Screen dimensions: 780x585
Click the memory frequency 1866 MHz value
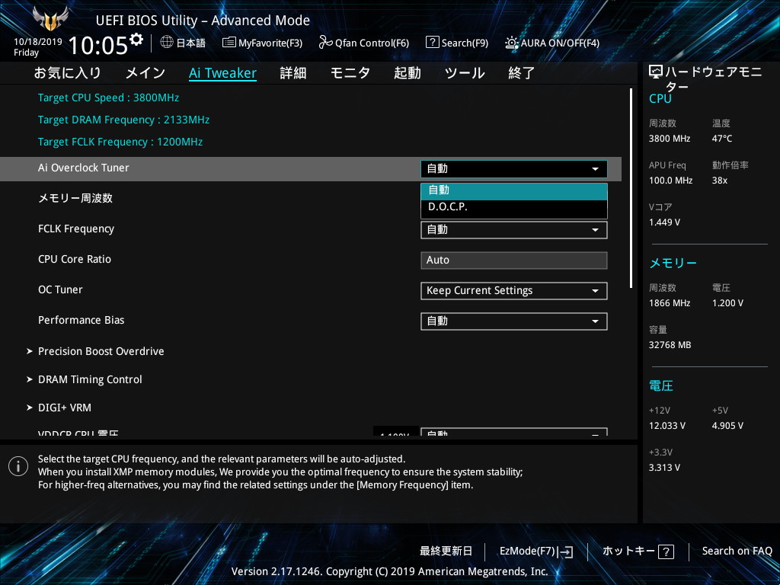pyautogui.click(x=670, y=303)
